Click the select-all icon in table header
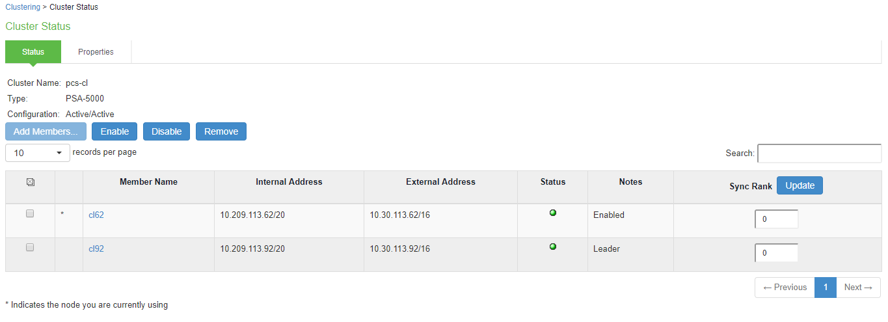 click(x=30, y=182)
